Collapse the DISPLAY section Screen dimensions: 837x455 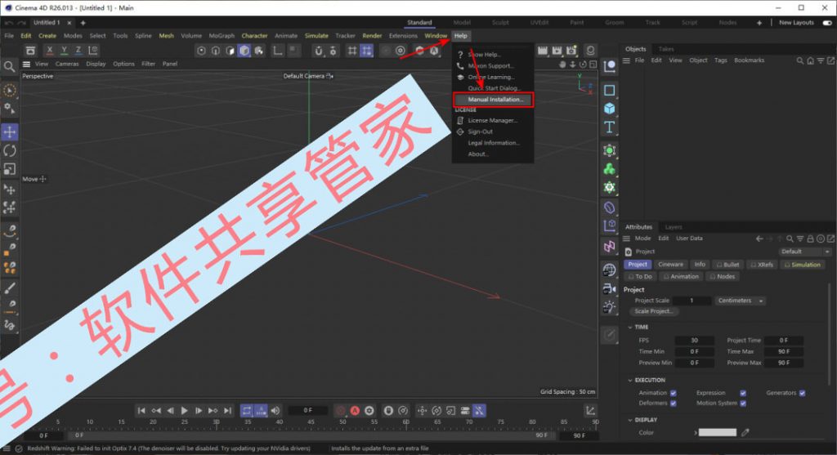click(x=630, y=420)
